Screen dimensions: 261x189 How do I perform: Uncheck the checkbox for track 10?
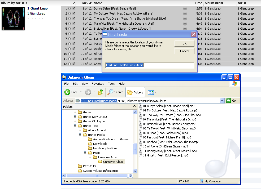[74, 54]
